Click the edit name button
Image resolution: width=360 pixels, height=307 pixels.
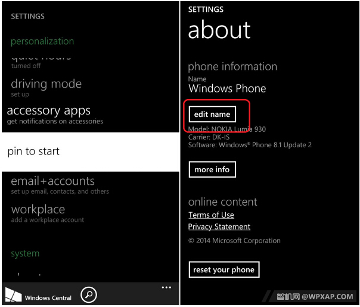click(212, 114)
